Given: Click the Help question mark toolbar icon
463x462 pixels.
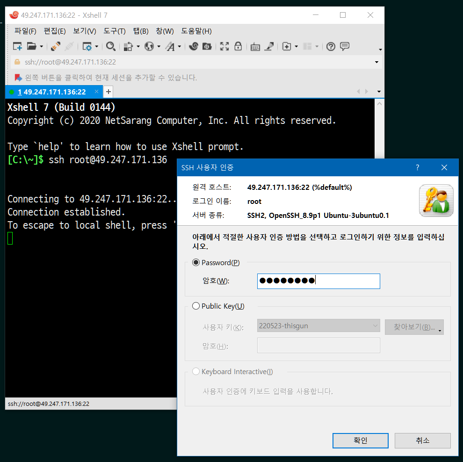Looking at the screenshot, I should (331, 46).
